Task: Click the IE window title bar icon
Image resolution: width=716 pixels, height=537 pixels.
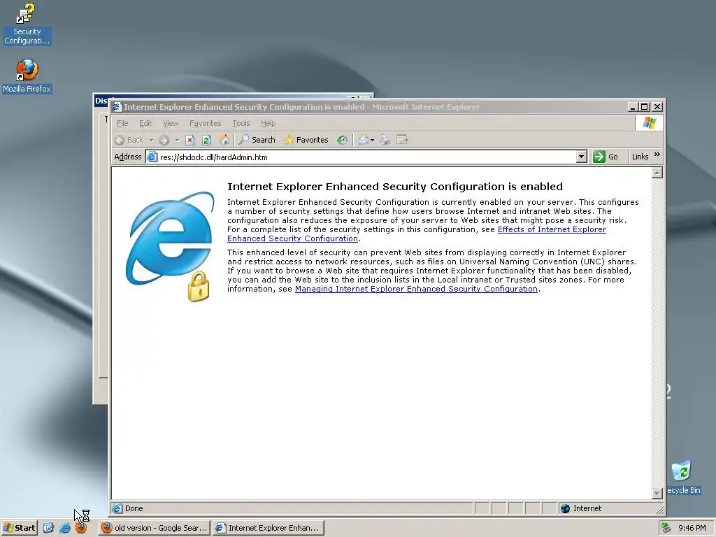Action: pos(117,107)
